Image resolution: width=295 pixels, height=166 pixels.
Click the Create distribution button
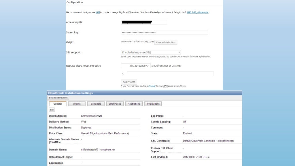point(166,42)
